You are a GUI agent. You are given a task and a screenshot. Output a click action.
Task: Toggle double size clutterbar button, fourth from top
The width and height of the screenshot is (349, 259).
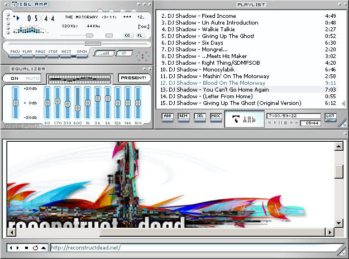tap(8, 28)
